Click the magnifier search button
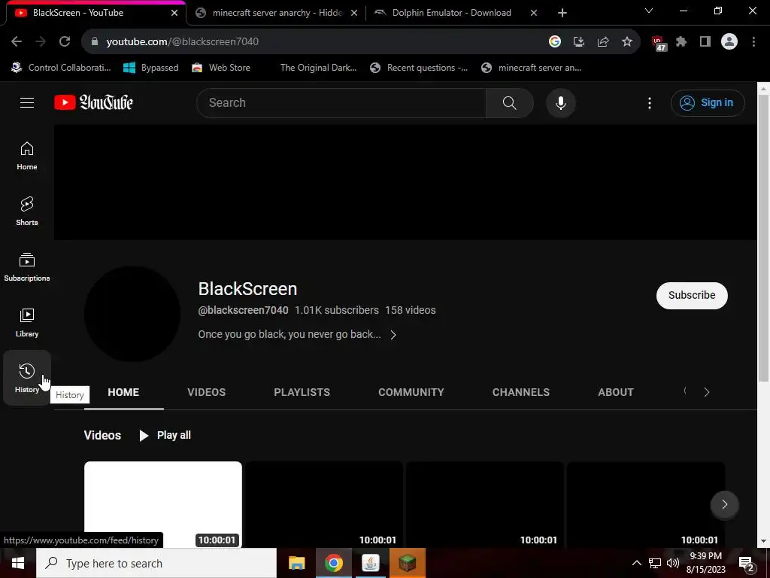The width and height of the screenshot is (770, 578). coord(509,102)
